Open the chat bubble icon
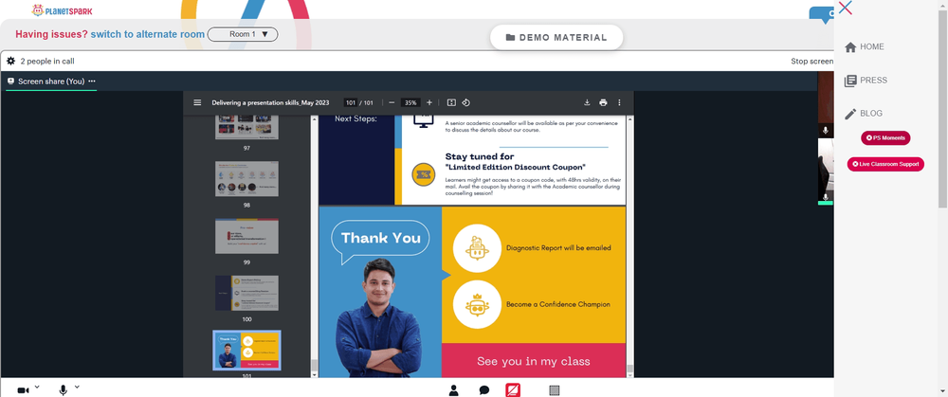Image resolution: width=948 pixels, height=397 pixels. click(484, 390)
